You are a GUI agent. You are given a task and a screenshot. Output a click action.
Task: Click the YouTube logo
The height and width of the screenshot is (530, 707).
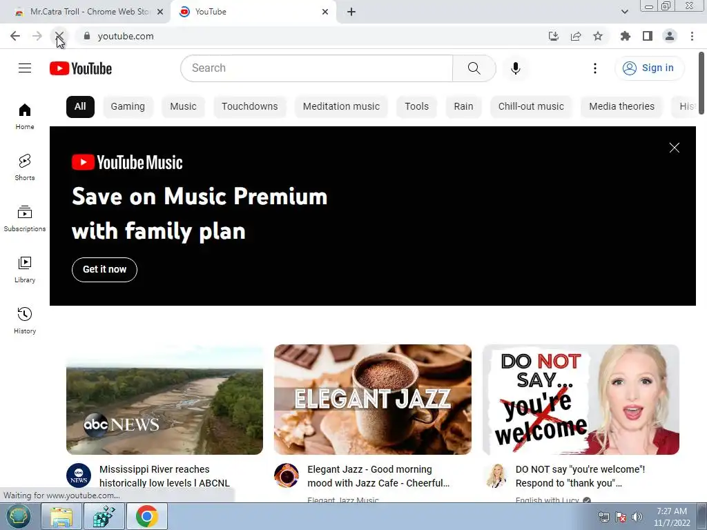click(81, 68)
